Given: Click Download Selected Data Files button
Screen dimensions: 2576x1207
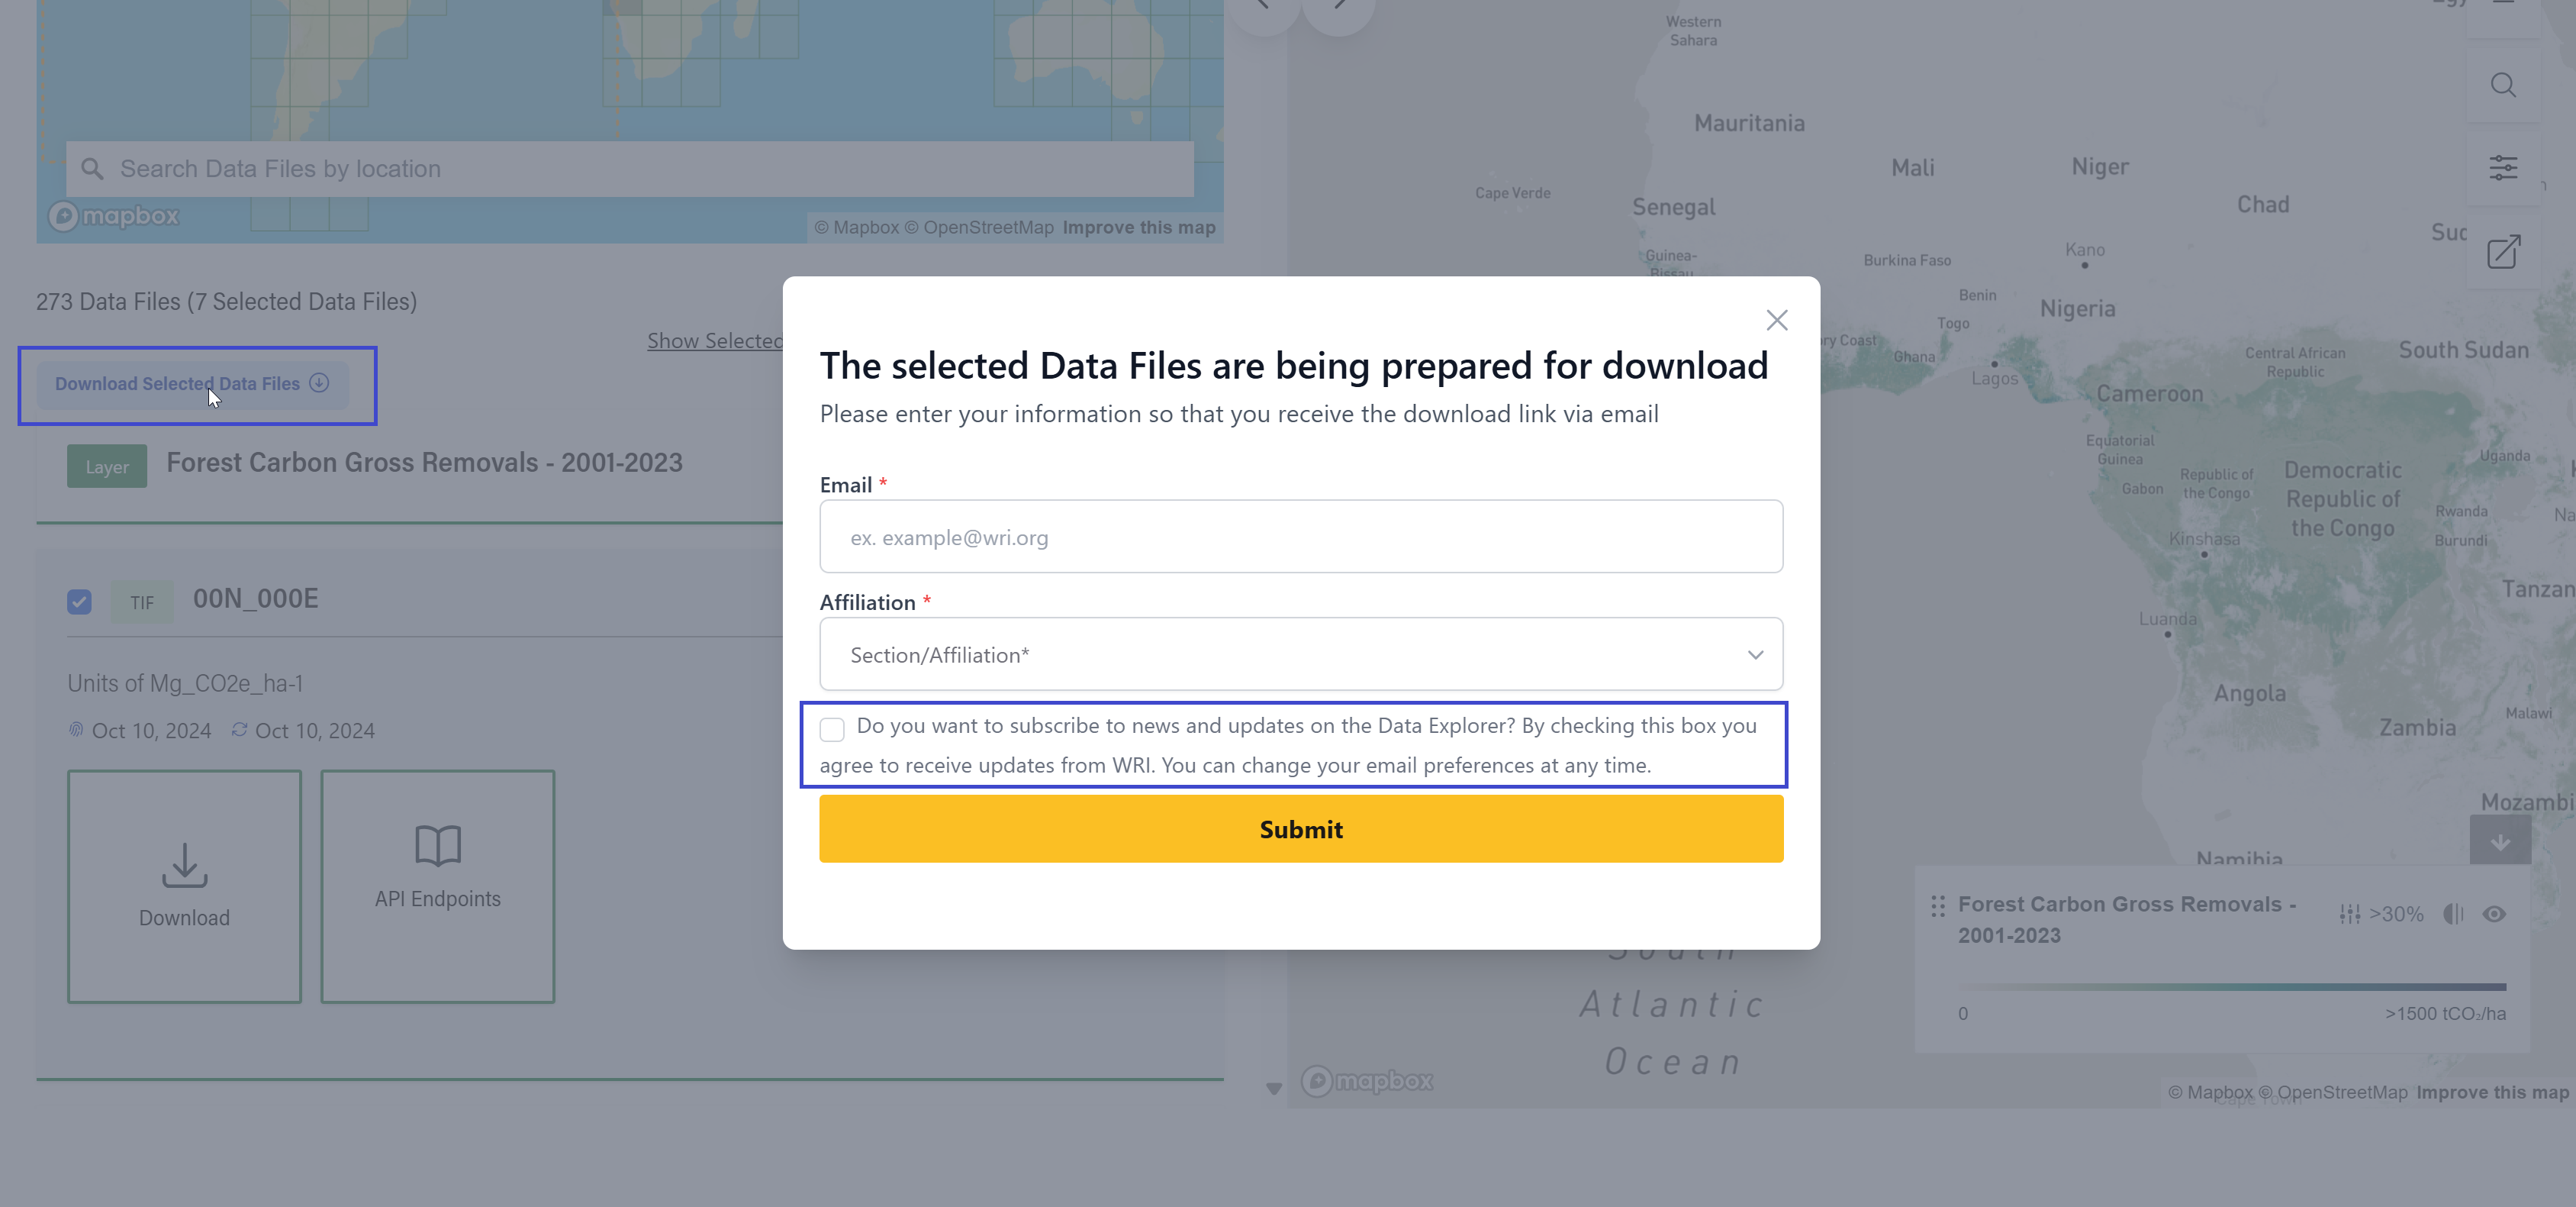Looking at the screenshot, I should [x=192, y=384].
